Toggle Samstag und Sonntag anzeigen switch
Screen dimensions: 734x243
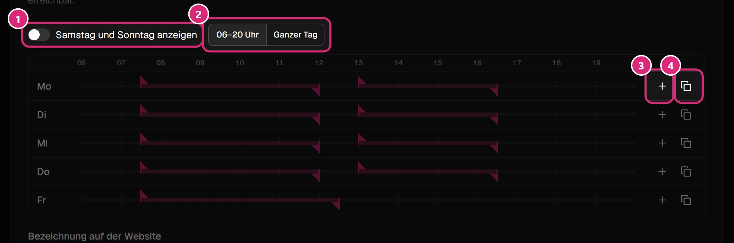39,35
